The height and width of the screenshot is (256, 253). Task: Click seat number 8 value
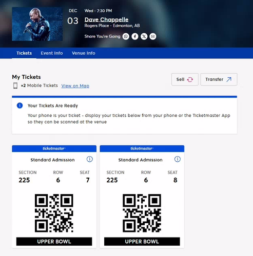point(176,180)
